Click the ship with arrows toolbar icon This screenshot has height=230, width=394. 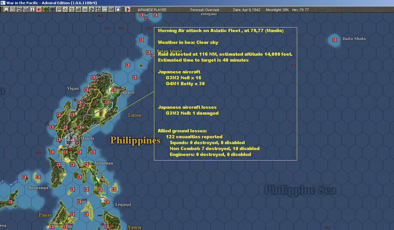[85, 10]
